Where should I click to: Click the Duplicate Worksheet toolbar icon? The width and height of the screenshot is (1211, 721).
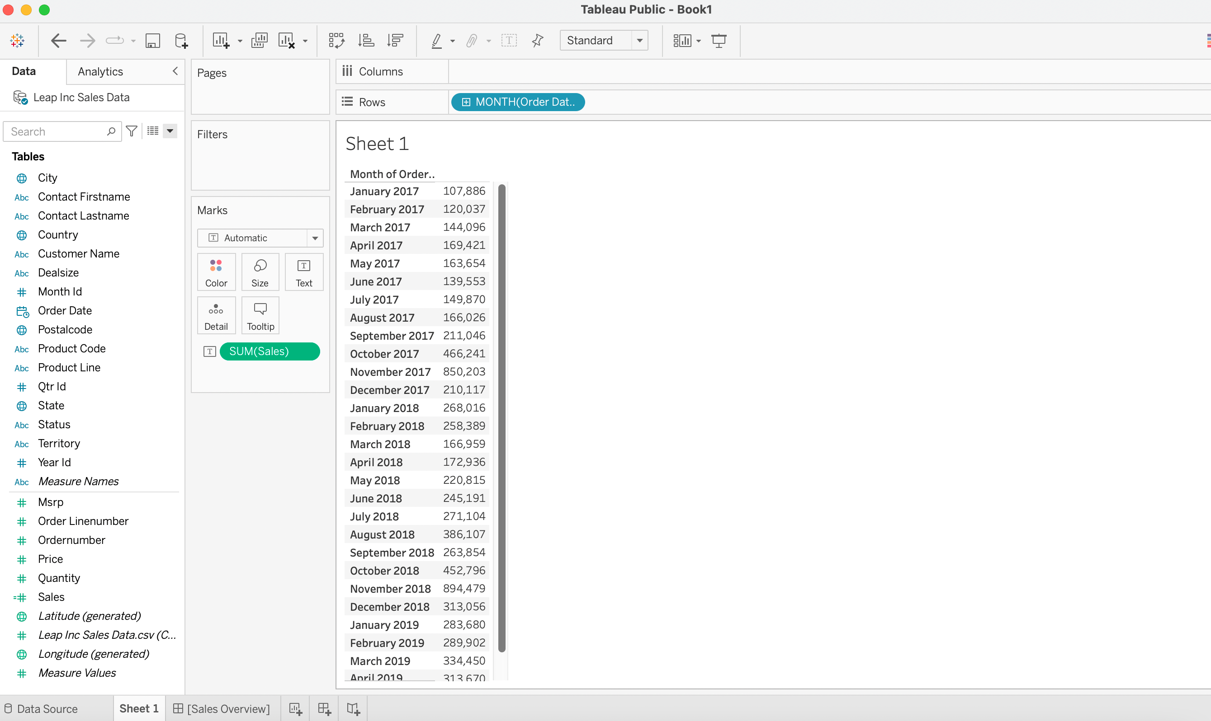pos(259,40)
